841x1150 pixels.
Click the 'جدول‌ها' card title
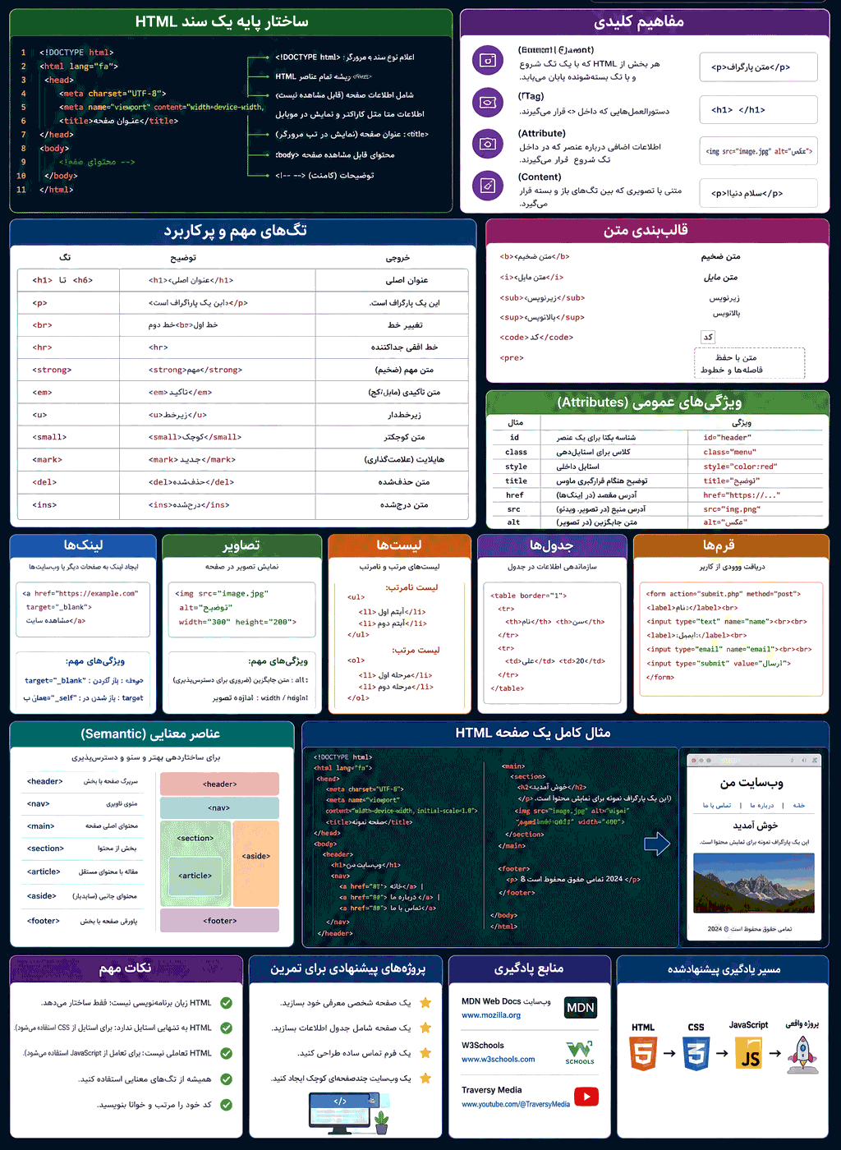552,545
